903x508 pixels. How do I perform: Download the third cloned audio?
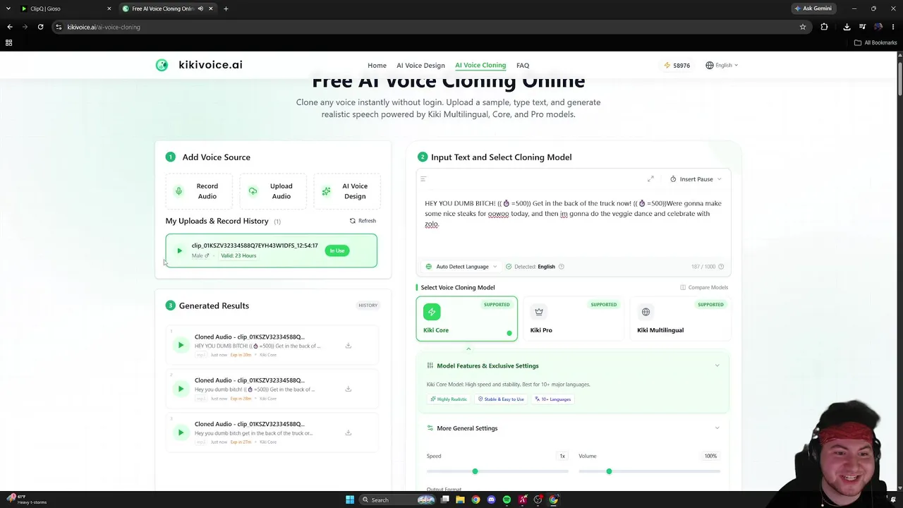[x=348, y=433]
